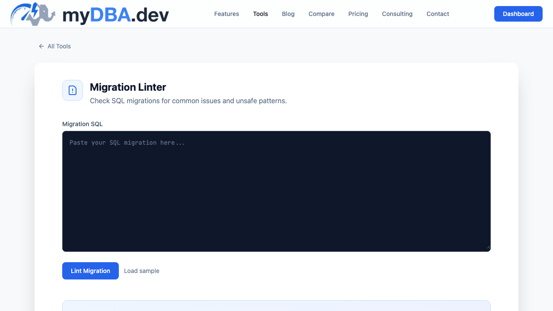Return to All Tools link
Screen dimensions: 553x311
(55, 46)
